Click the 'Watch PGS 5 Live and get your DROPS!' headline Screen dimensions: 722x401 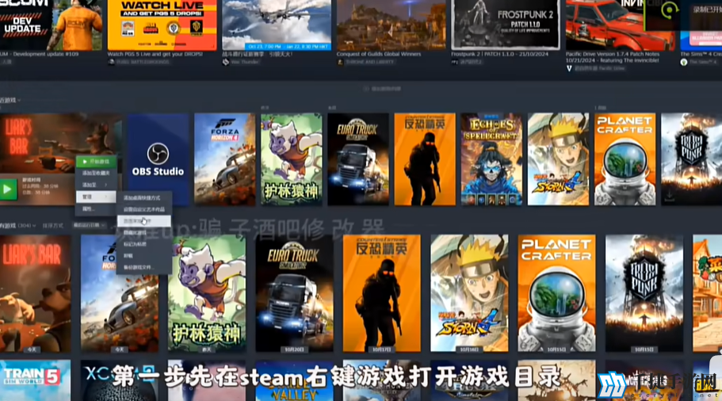(x=155, y=54)
